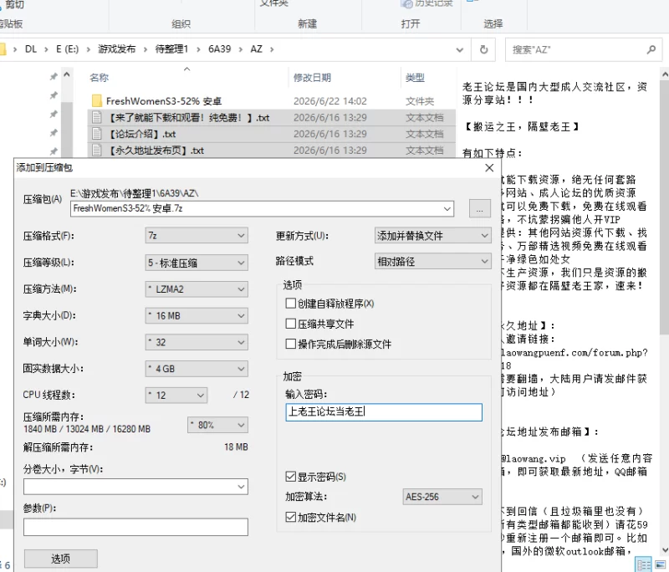Select the 【论坛介绍】.txt file icon
This screenshot has width=669, height=572.
pyautogui.click(x=97, y=134)
